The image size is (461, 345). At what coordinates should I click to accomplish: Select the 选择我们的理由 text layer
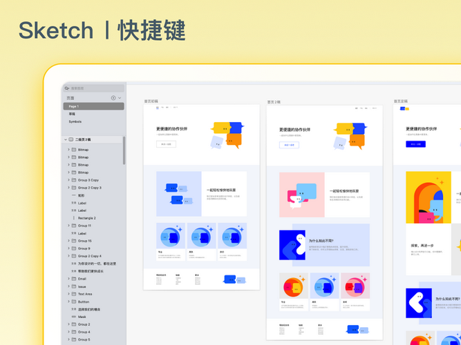click(89, 309)
